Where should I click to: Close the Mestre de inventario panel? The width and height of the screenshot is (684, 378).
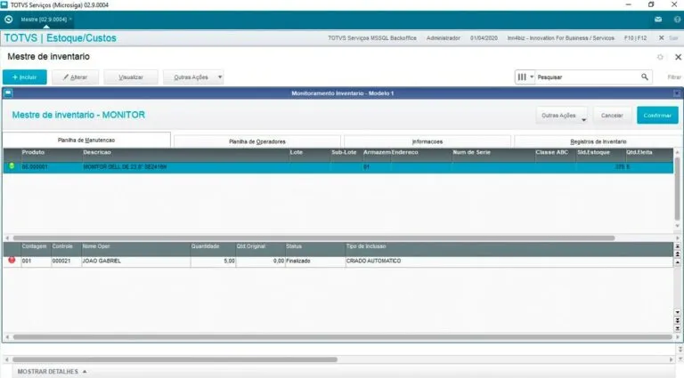pos(674,57)
